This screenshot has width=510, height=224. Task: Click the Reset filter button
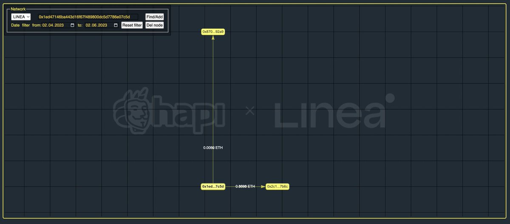coord(132,25)
